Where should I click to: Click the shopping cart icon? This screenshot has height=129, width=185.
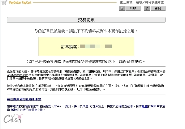(x=4, y=2)
